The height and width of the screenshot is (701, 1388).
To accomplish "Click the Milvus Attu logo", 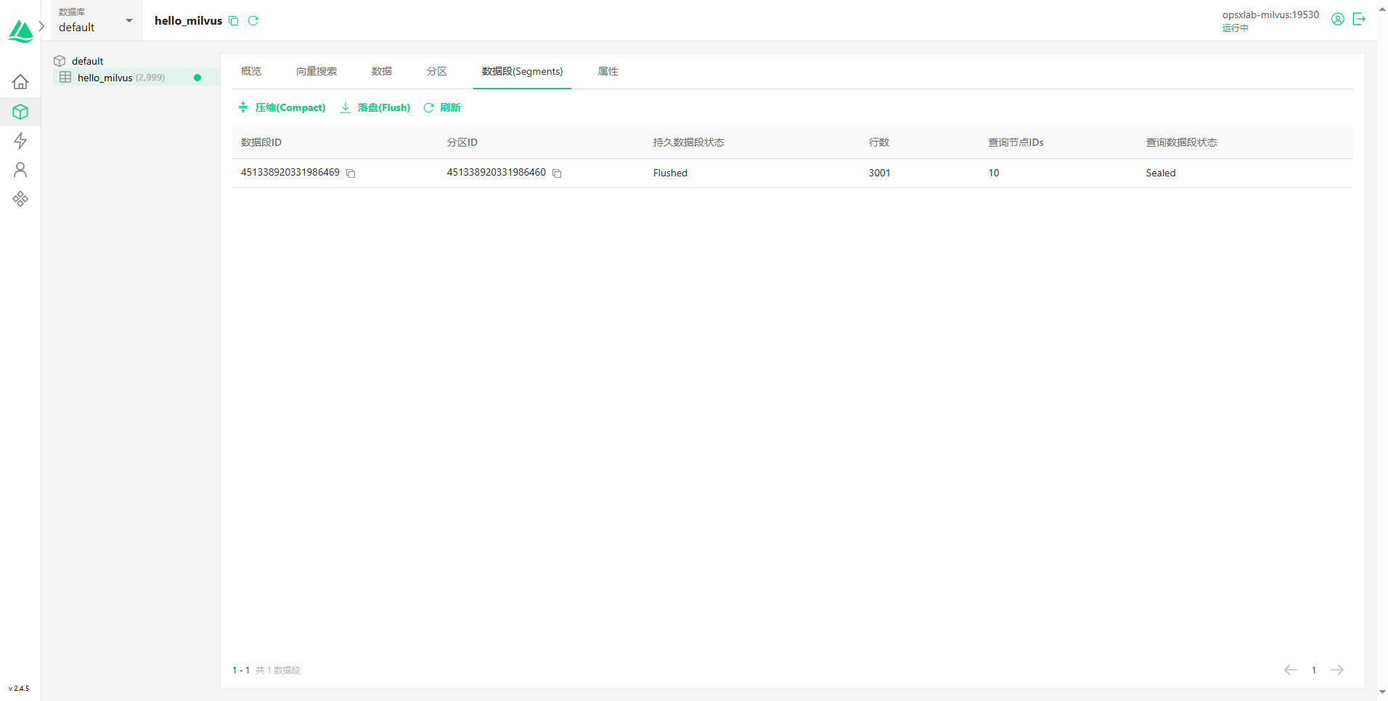I will 20,31.
